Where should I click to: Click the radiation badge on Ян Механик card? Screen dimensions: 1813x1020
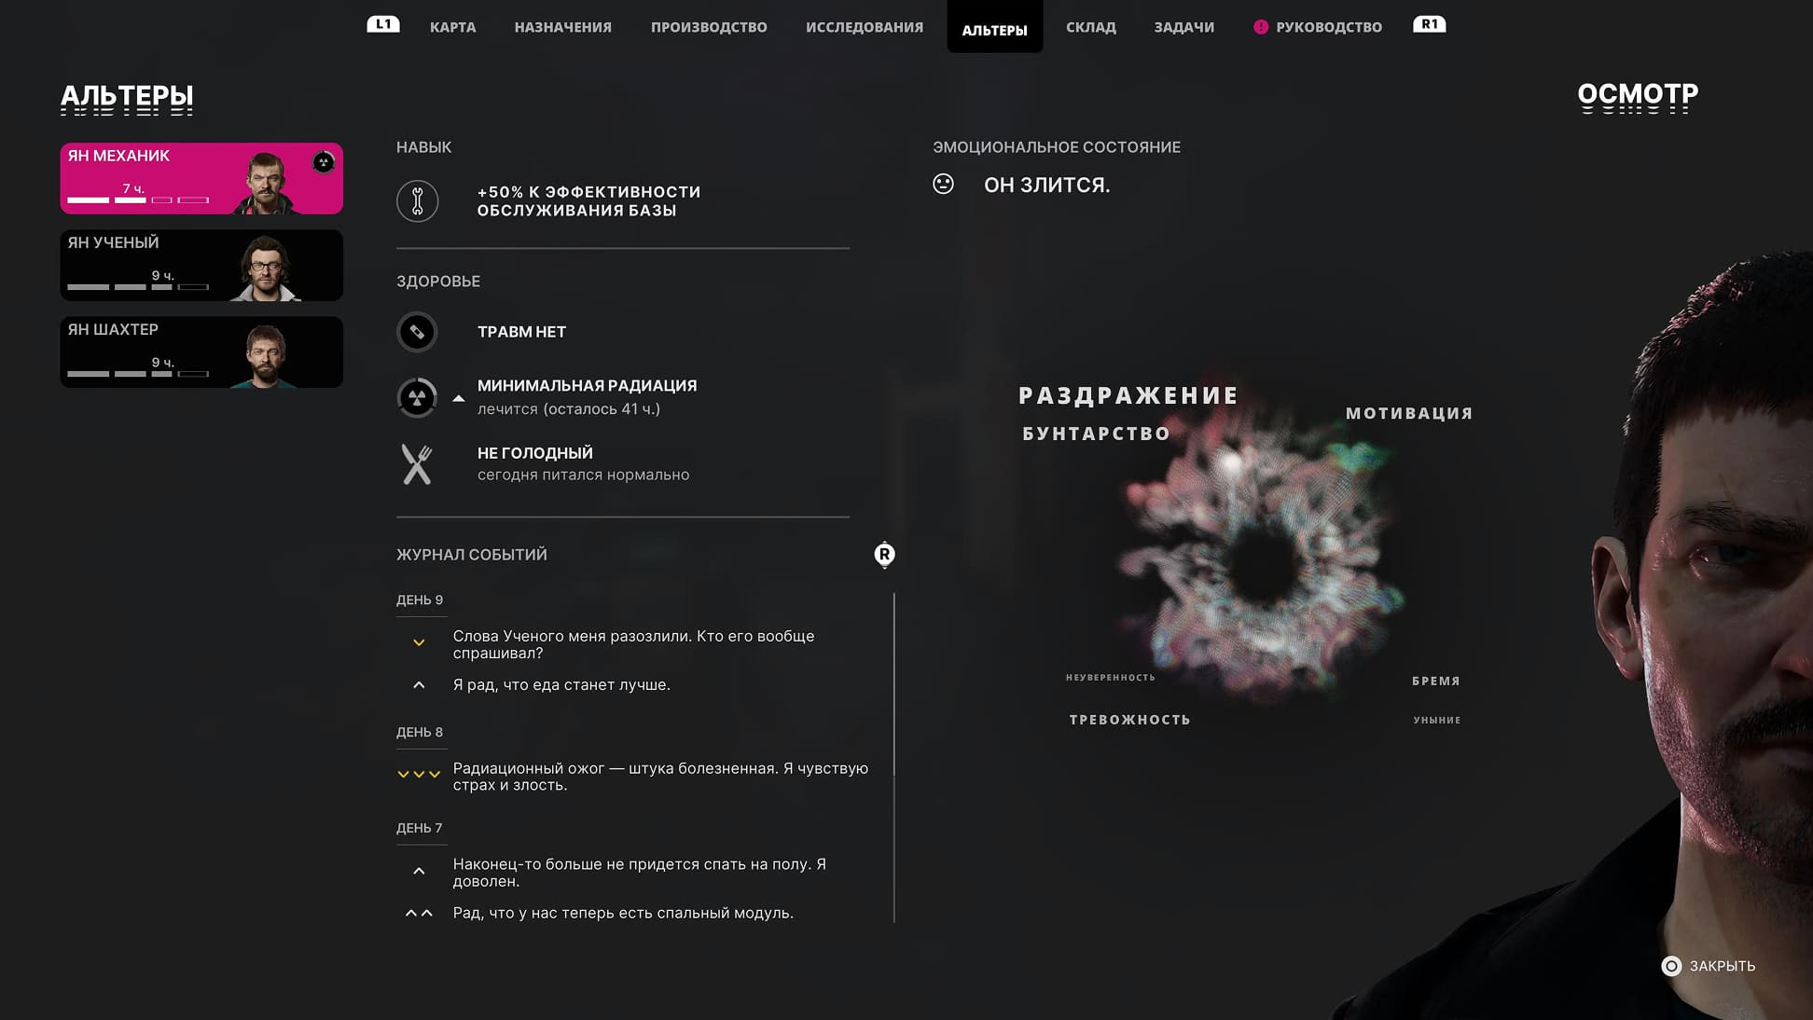pos(323,162)
